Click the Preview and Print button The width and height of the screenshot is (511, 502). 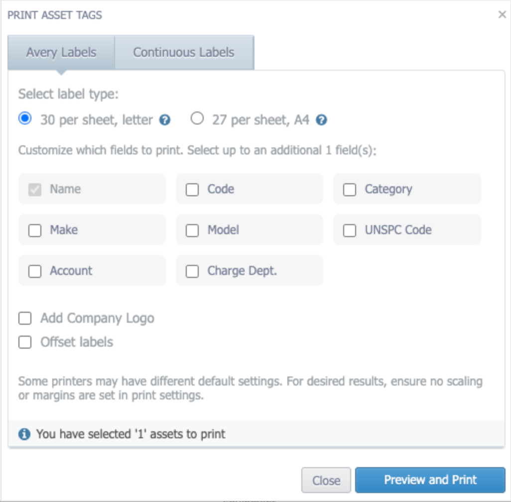tap(430, 480)
